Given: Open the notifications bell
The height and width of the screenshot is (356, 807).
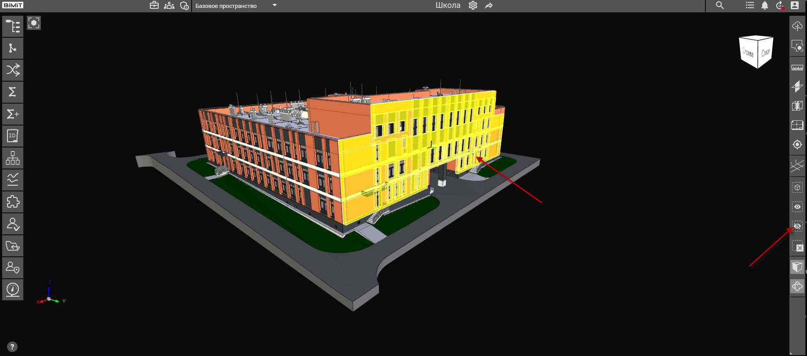Looking at the screenshot, I should pos(765,6).
